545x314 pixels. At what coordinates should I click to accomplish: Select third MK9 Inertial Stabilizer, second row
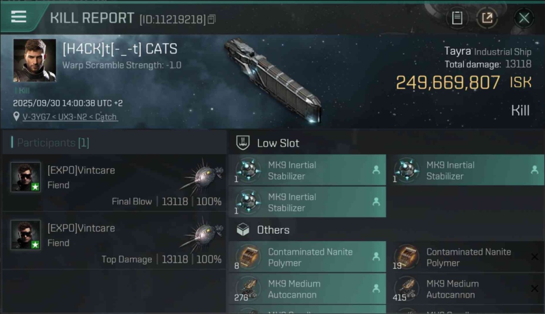[x=307, y=202]
